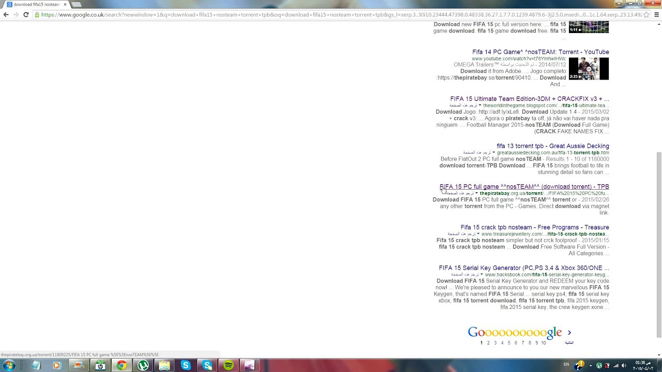Screen dimensions: 662x372
Task: Open Spotify from the taskbar
Action: point(229,365)
